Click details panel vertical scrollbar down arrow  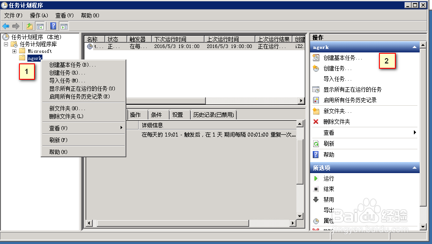point(300,216)
